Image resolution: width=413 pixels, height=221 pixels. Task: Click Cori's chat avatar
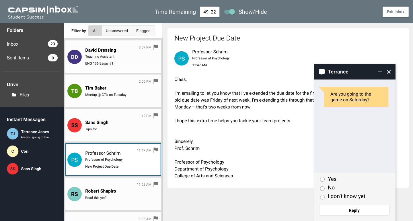pos(13,151)
